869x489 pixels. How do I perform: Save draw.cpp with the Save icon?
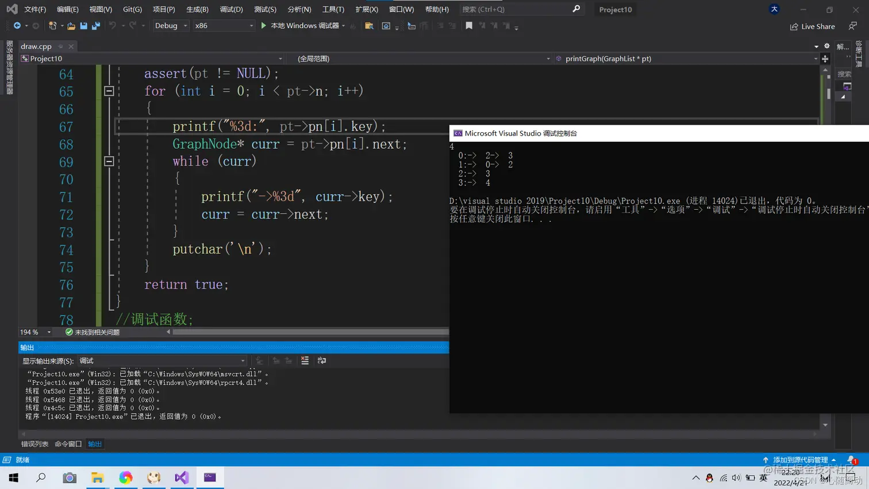[x=84, y=26]
